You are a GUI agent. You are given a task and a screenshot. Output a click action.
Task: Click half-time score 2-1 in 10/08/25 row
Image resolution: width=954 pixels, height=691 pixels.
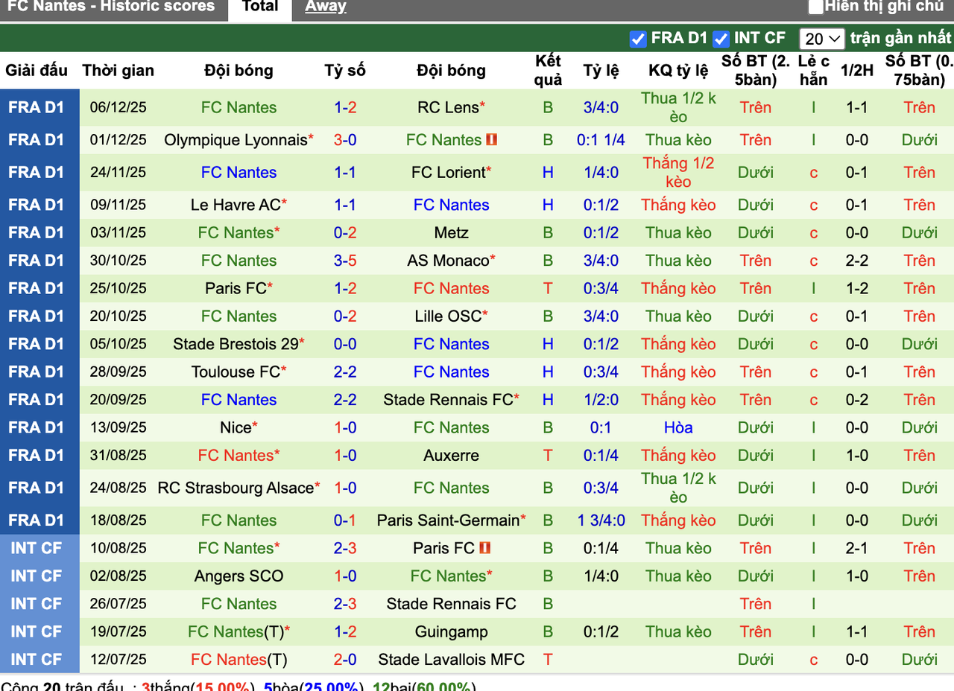coord(857,549)
